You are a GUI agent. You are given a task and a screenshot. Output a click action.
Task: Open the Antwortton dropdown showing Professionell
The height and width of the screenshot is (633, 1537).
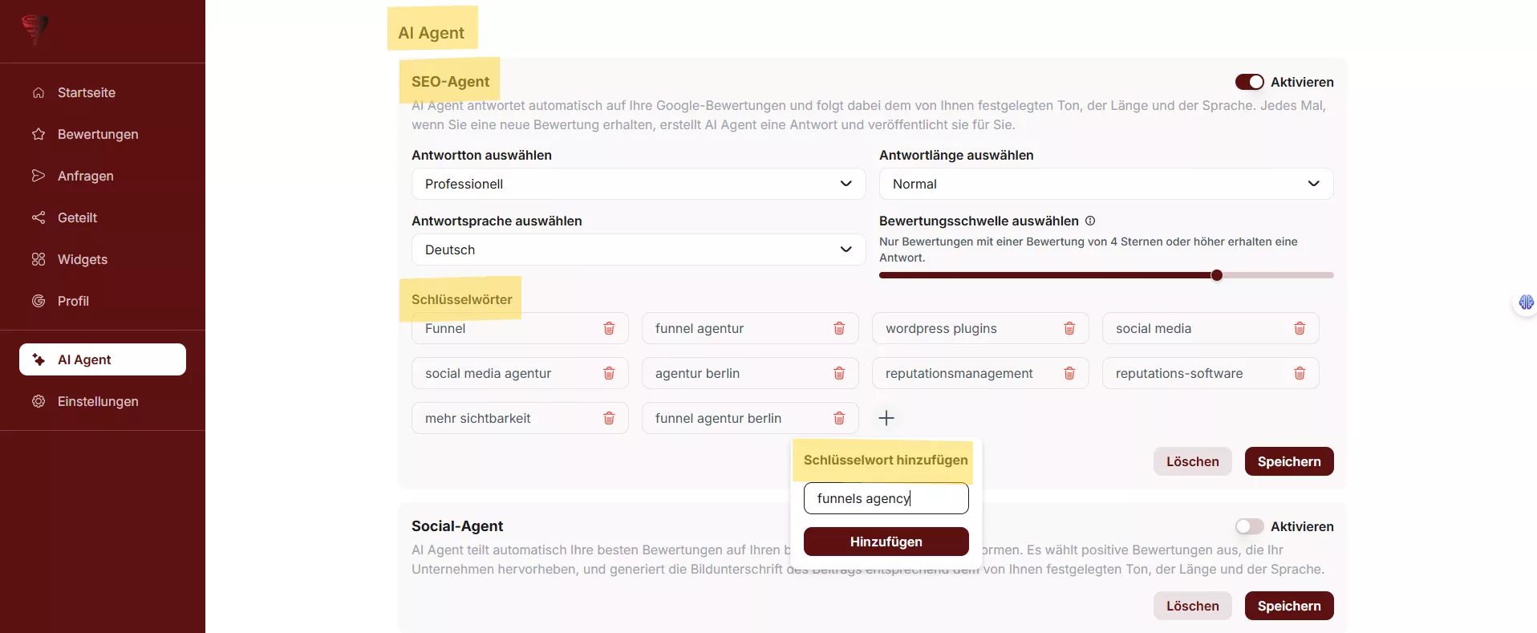pos(638,184)
